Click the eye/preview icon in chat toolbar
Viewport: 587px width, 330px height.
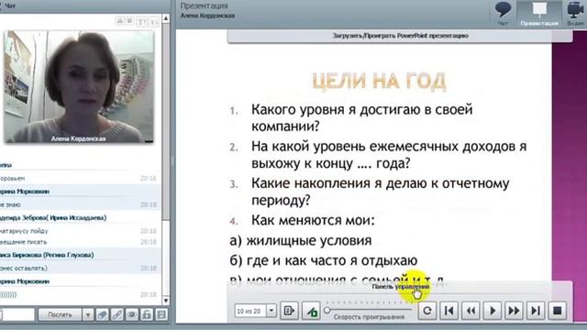132,314
